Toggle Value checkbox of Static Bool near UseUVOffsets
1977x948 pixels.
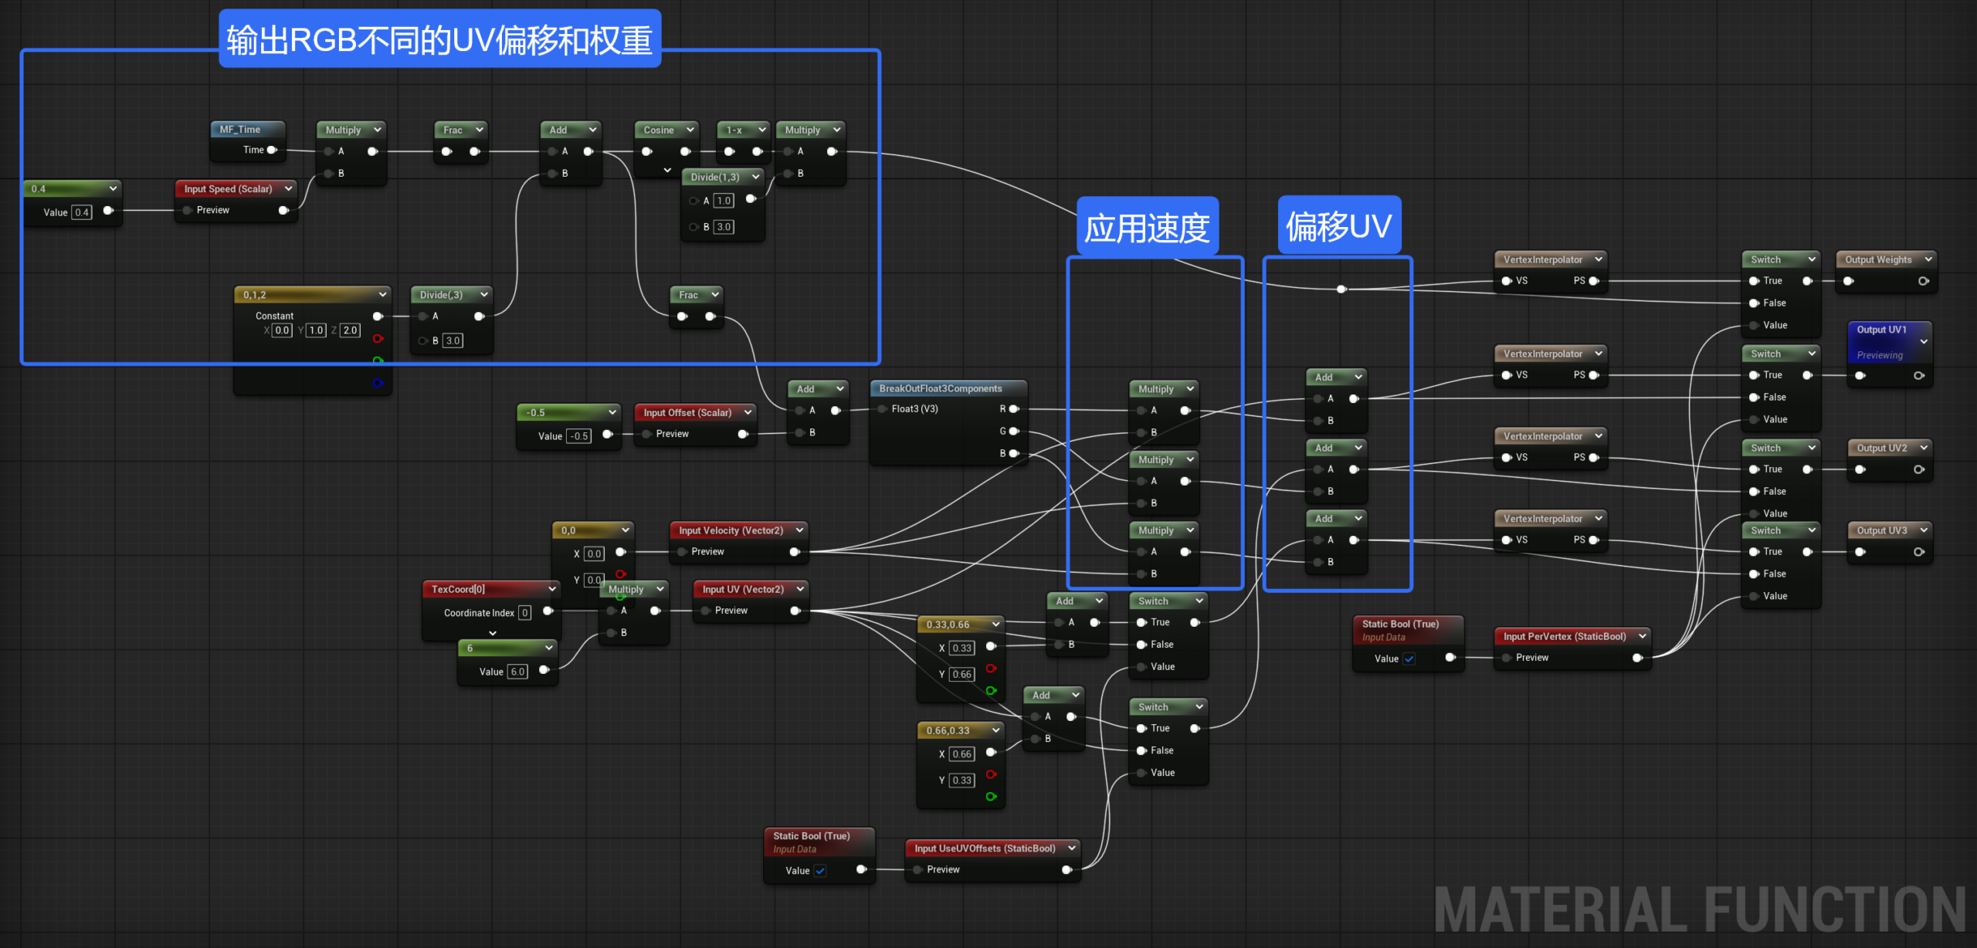pyautogui.click(x=820, y=871)
